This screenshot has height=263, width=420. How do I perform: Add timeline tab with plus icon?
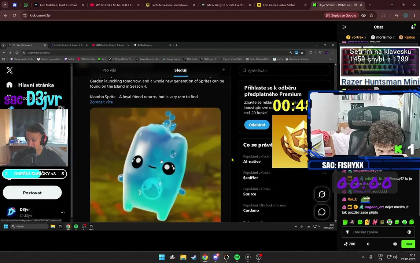click(224, 70)
